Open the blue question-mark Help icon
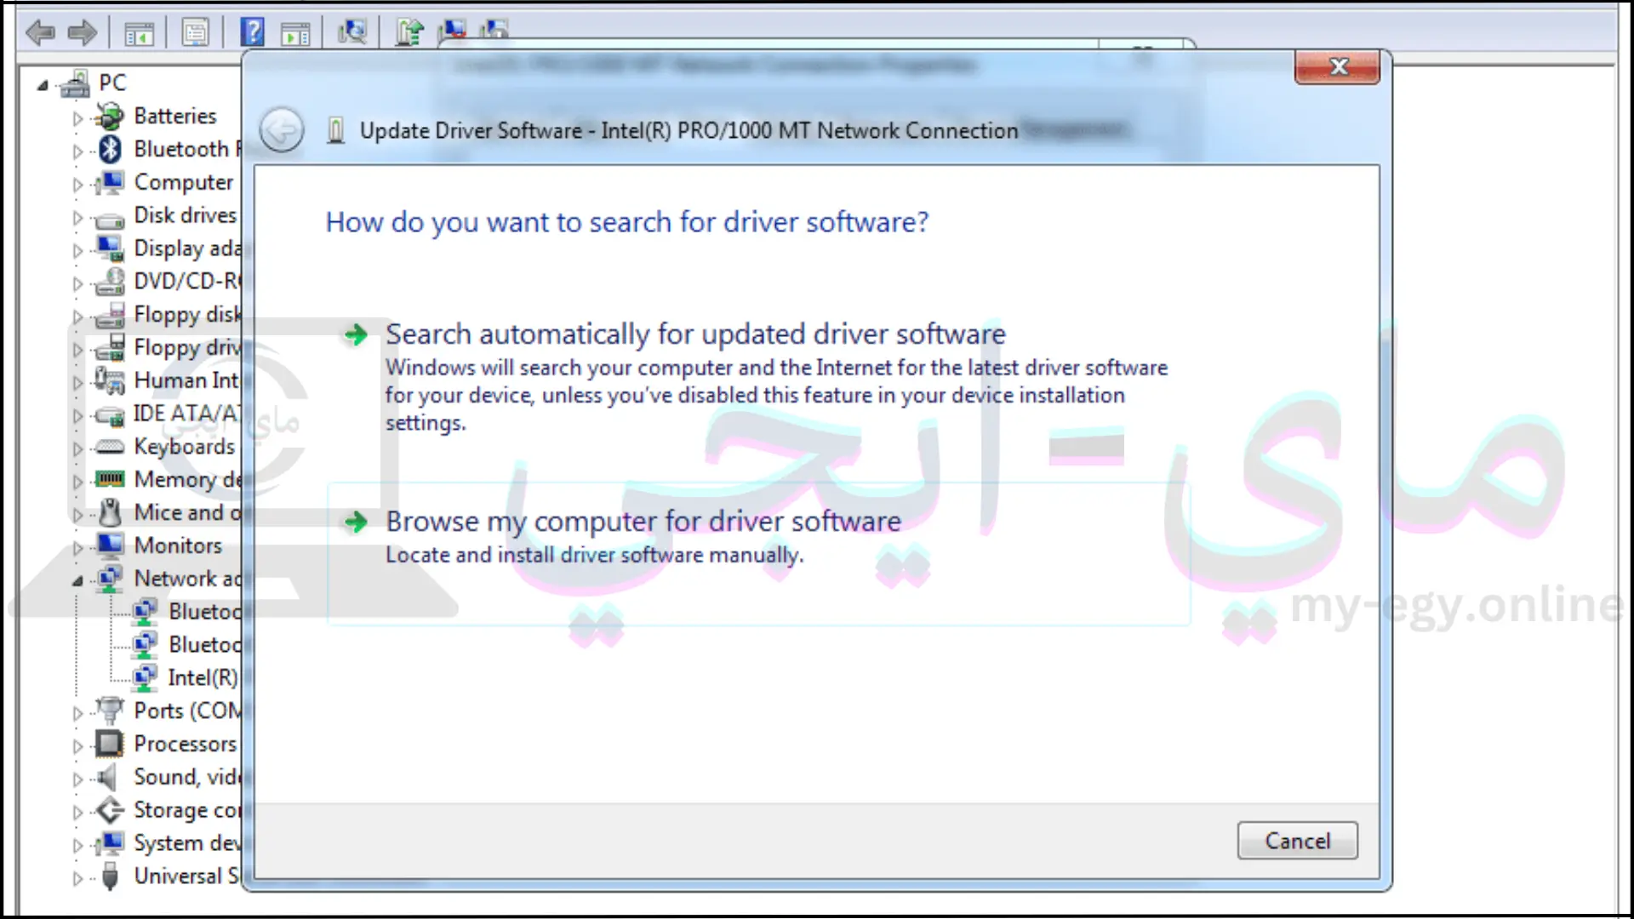This screenshot has height=919, width=1634. [252, 32]
